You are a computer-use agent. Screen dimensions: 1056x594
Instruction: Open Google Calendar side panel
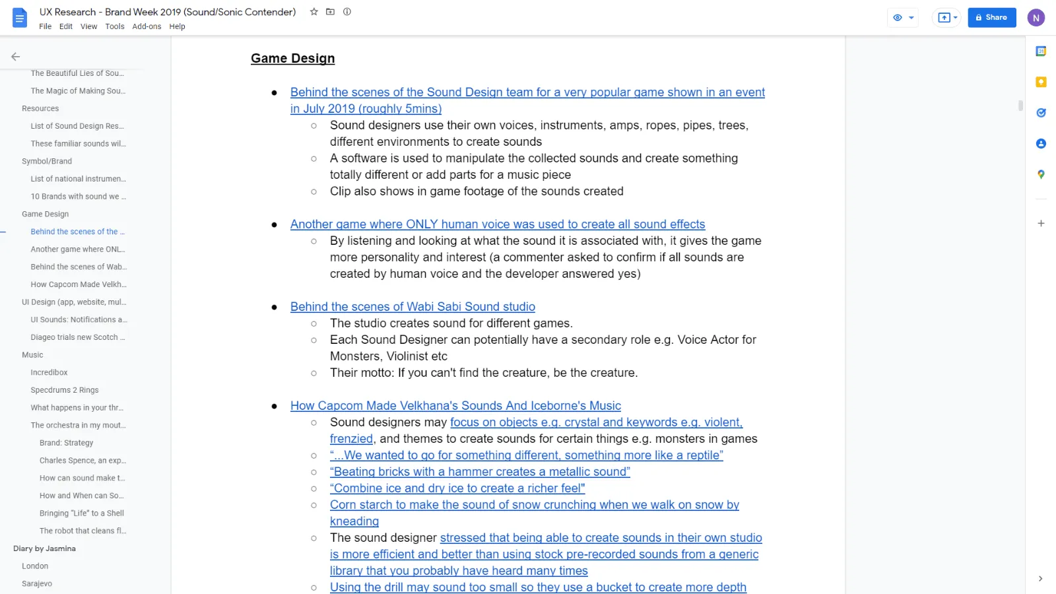click(1041, 51)
